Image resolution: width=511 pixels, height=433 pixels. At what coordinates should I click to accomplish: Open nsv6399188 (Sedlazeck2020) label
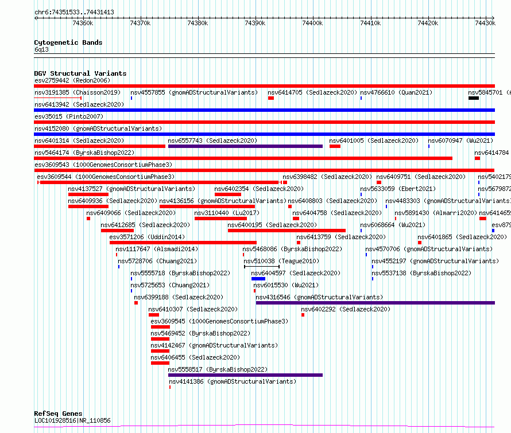[178, 297]
